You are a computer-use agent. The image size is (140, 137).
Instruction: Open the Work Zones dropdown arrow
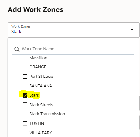point(132,29)
